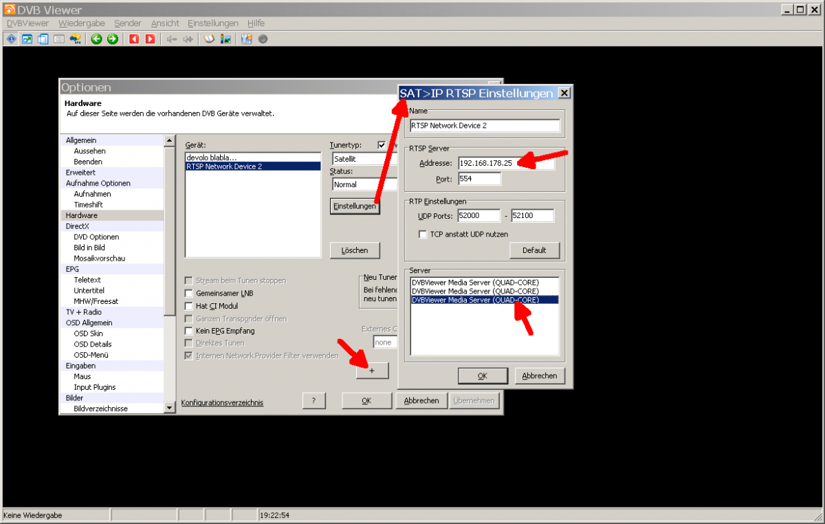
Task: Open the Wiedergabe menu
Action: pyautogui.click(x=82, y=23)
